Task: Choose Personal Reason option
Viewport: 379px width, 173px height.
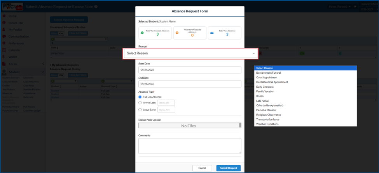Action: click(306, 110)
